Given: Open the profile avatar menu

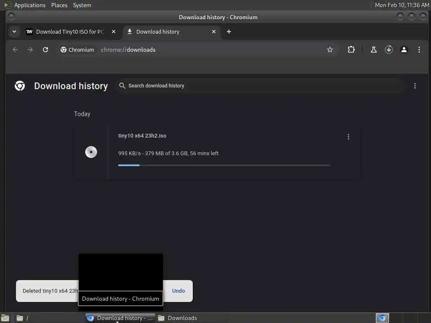Looking at the screenshot, I should [x=404, y=50].
